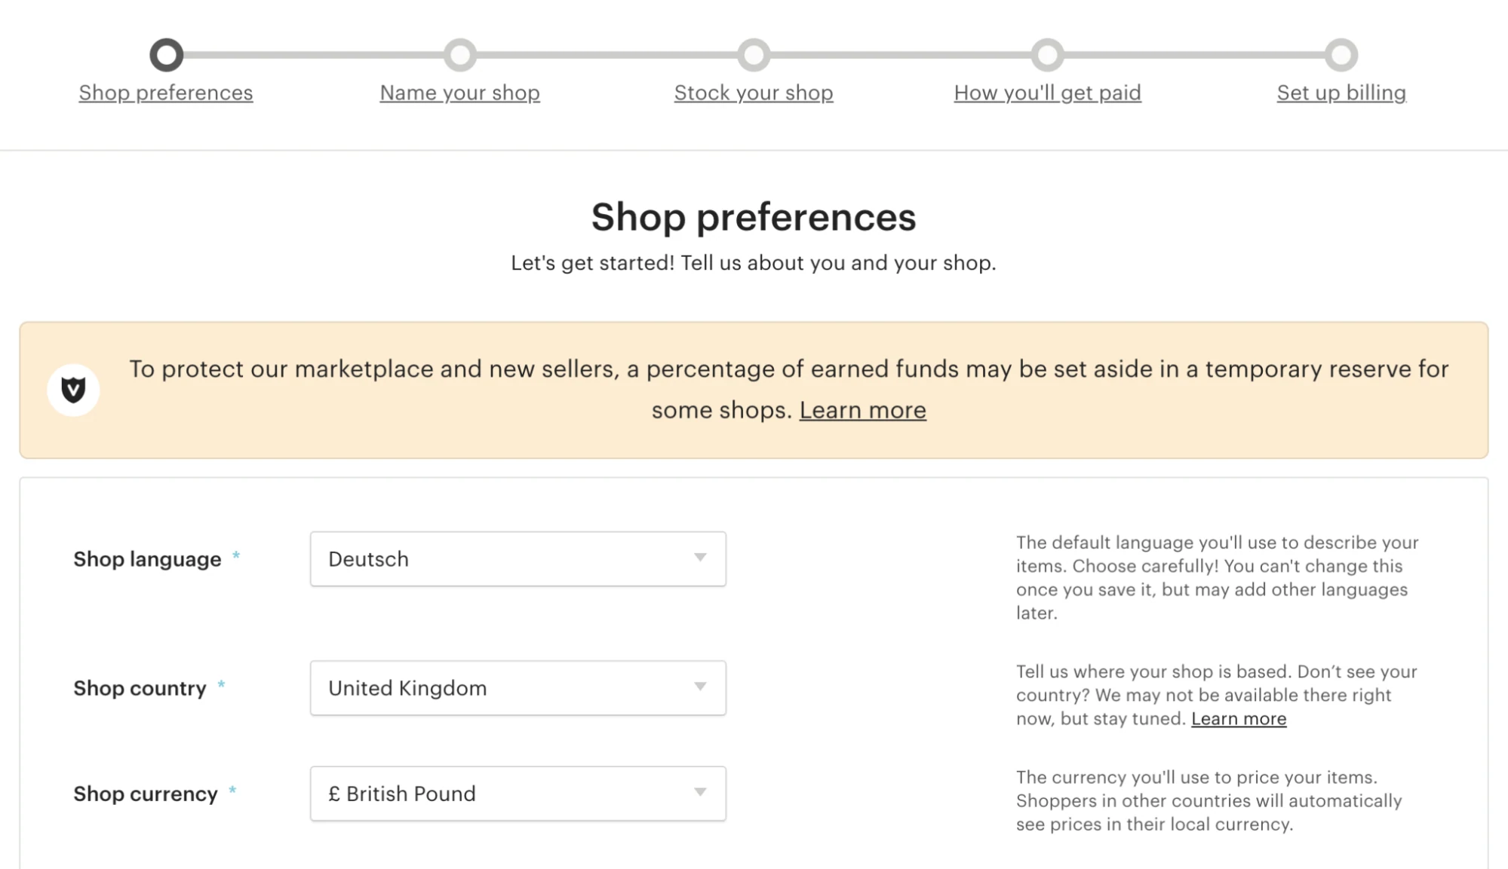Click the Stock your shop step circle
Viewport: 1508px width, 869px height.
pos(754,55)
